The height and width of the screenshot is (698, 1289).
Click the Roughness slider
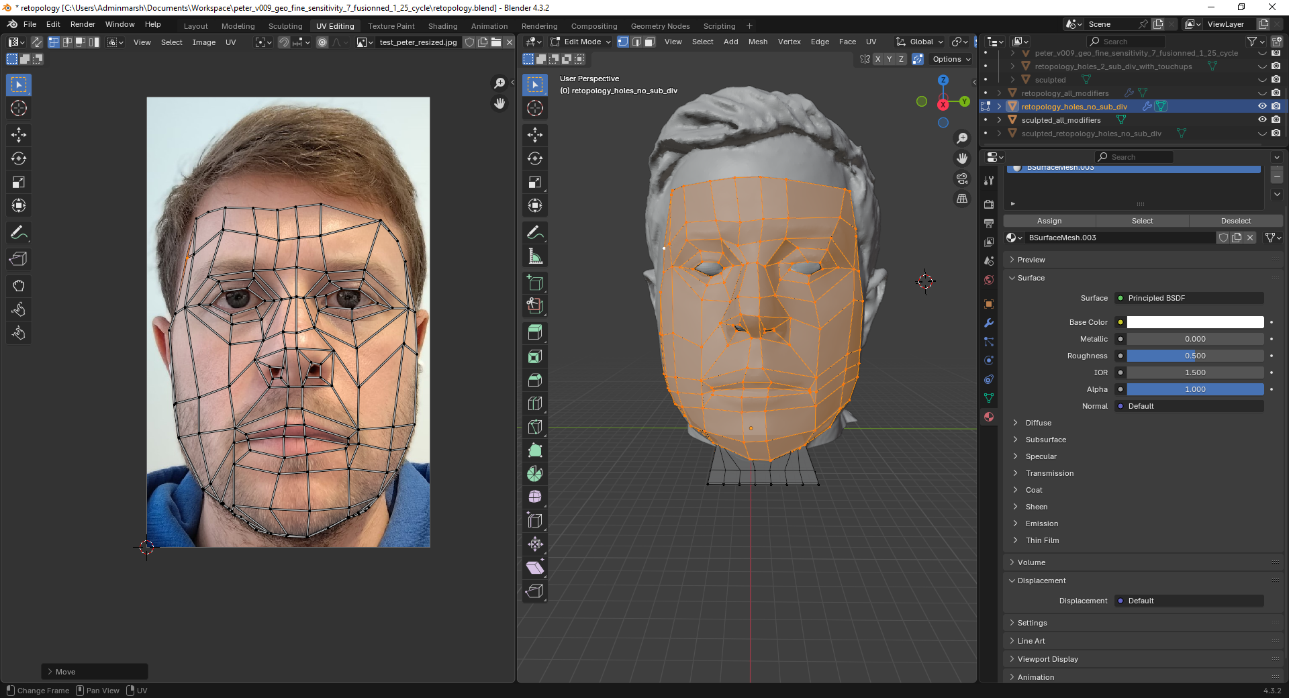point(1194,356)
